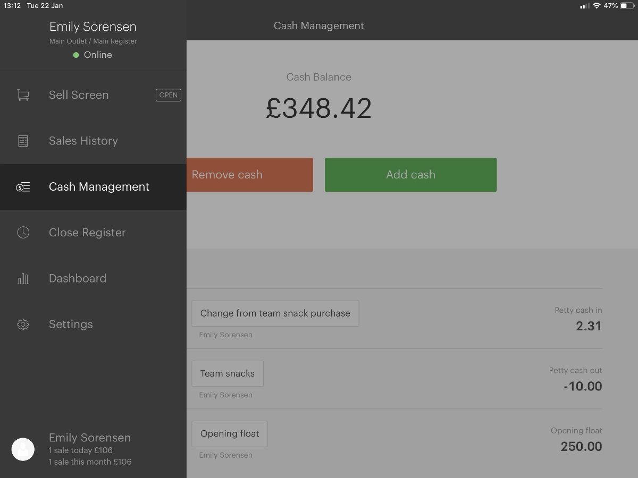Click the Dashboard bar chart icon
The height and width of the screenshot is (478, 638).
(x=23, y=278)
